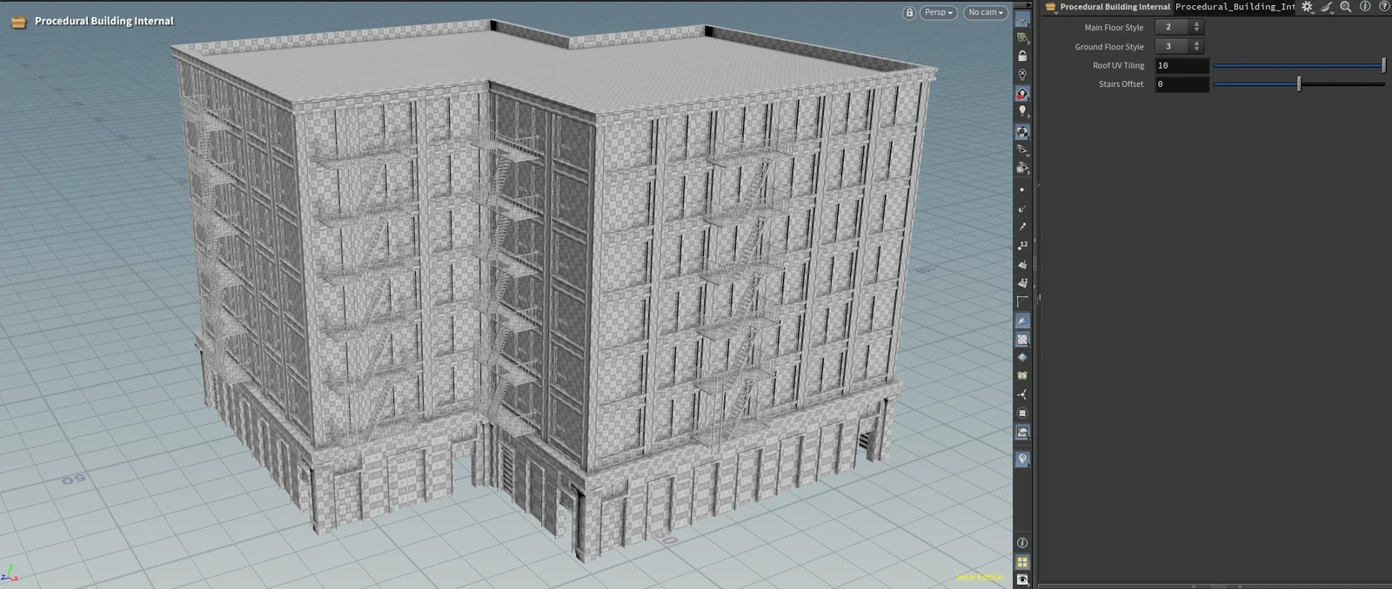
Task: Toggle the background image display icon
Action: click(x=1022, y=432)
